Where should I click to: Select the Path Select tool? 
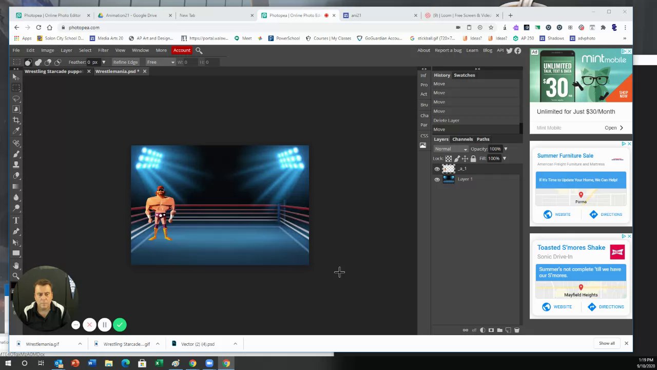click(x=16, y=242)
